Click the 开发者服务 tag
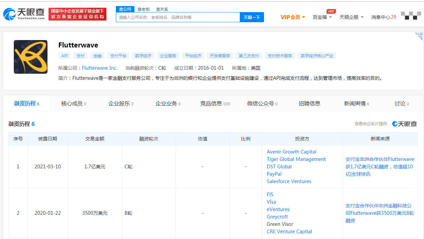 [220, 56]
